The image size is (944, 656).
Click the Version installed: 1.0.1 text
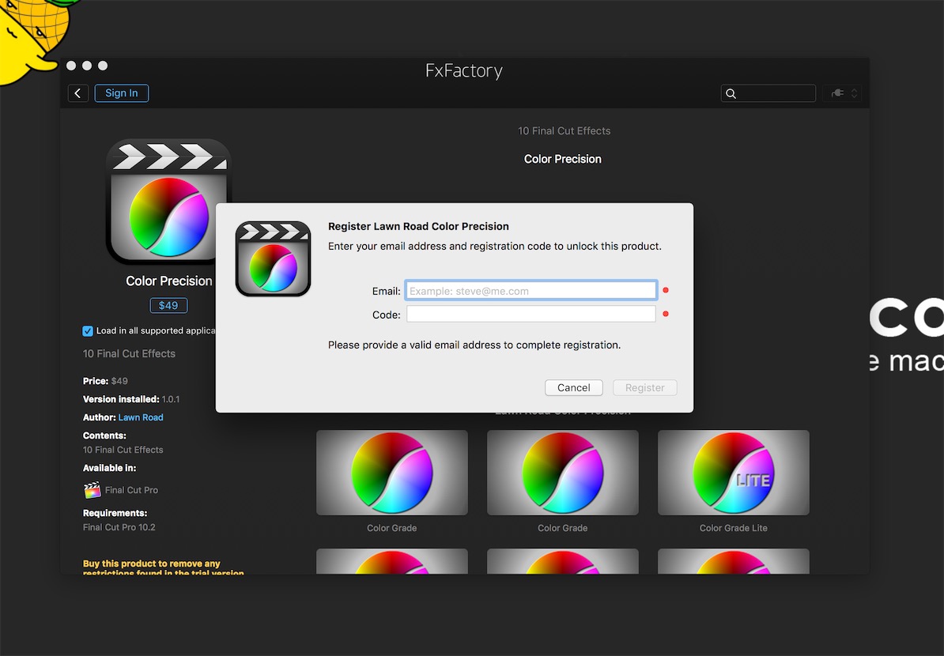pos(131,399)
